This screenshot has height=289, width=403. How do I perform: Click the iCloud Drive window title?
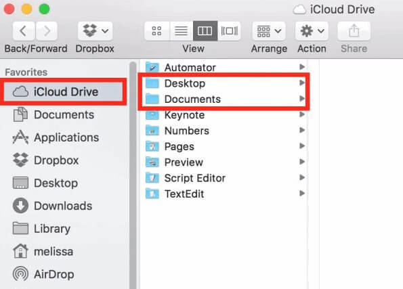pyautogui.click(x=342, y=9)
